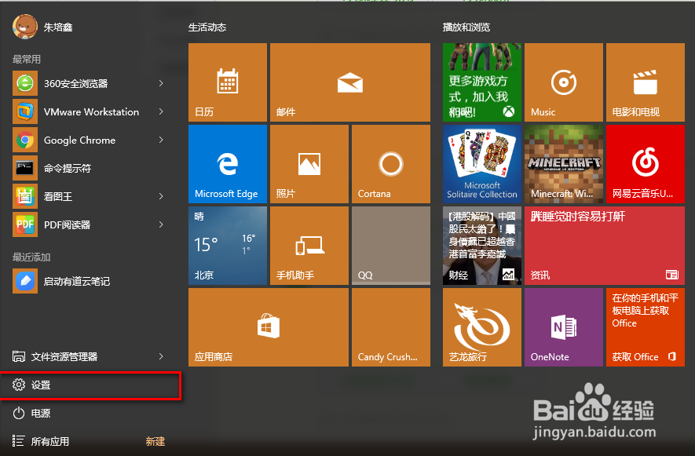695x456 pixels.
Task: Open the 日历 calendar tile
Action: coord(228,82)
